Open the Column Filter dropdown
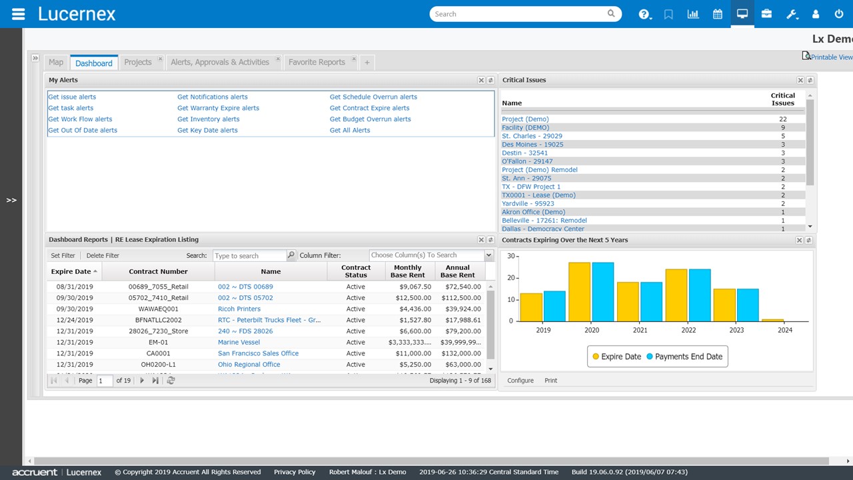This screenshot has height=480, width=853. click(x=488, y=255)
